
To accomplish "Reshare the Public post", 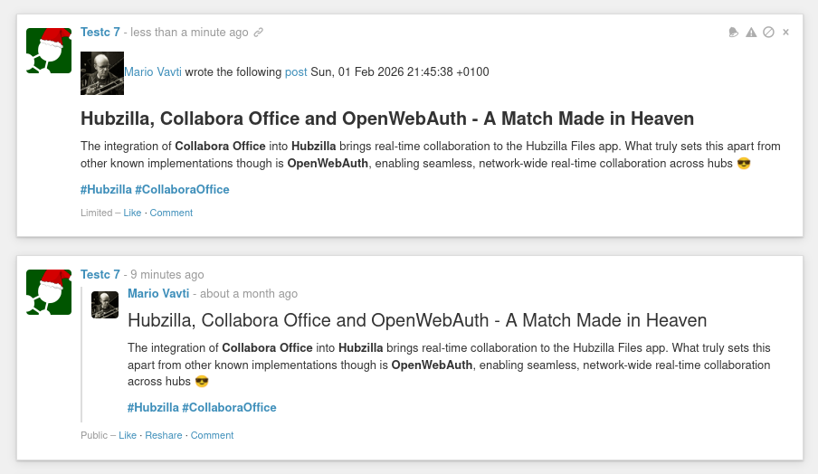I will click(164, 436).
